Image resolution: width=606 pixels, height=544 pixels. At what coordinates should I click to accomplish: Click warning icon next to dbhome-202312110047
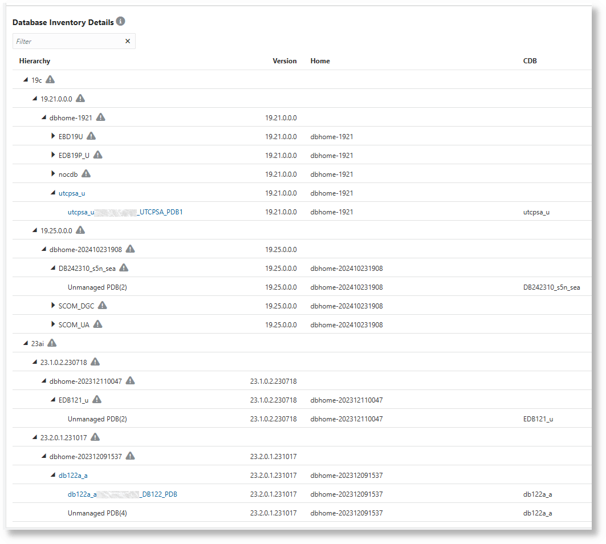coord(131,380)
